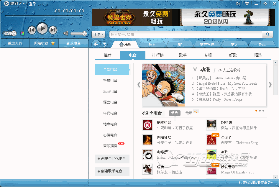This screenshot has width=279, height=187.
Task: Select the first orange carousel dot
Action: click(256, 111)
